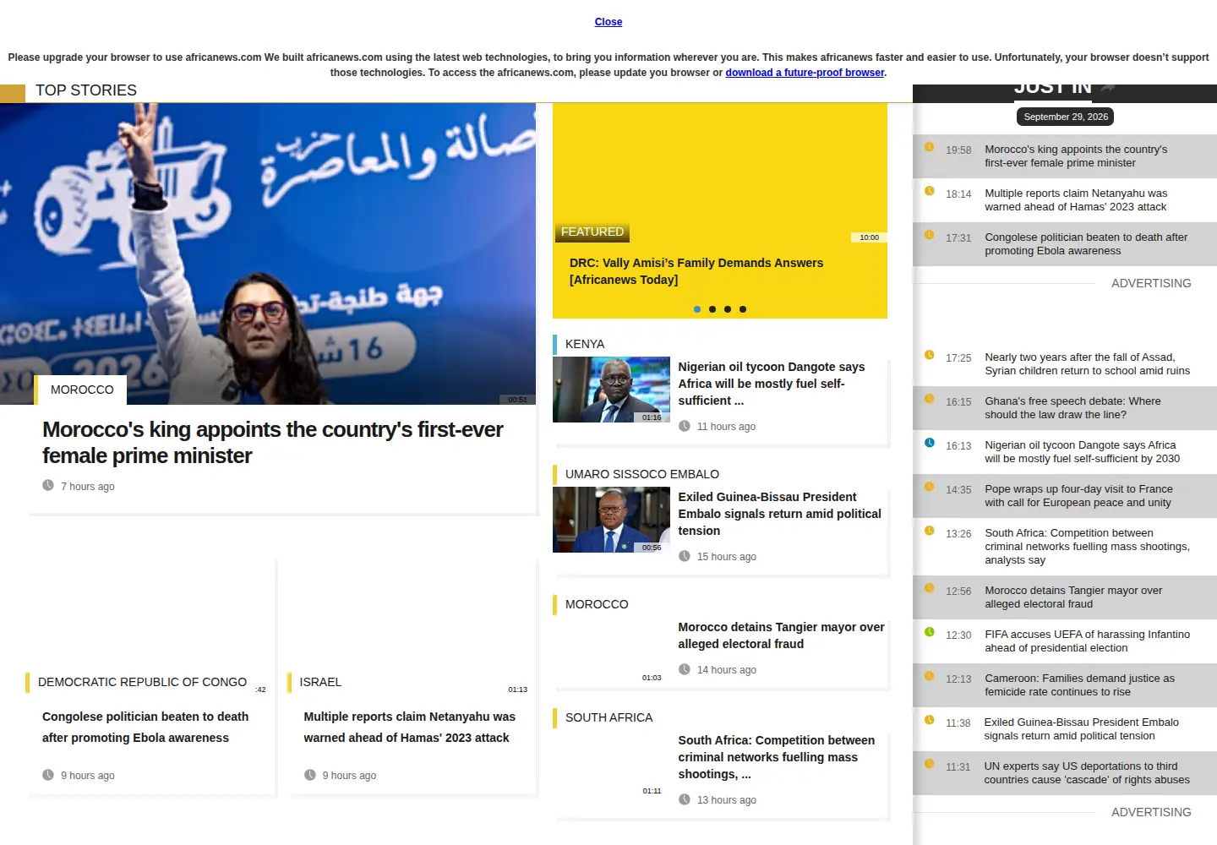Open the main Morocco story photo
This screenshot has height=845, width=1217.
[x=268, y=253]
